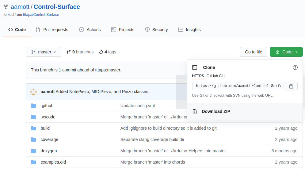Screen dimensions: 305x170
Task: Expand the master branch selector dropdown
Action: pyautogui.click(x=44, y=52)
